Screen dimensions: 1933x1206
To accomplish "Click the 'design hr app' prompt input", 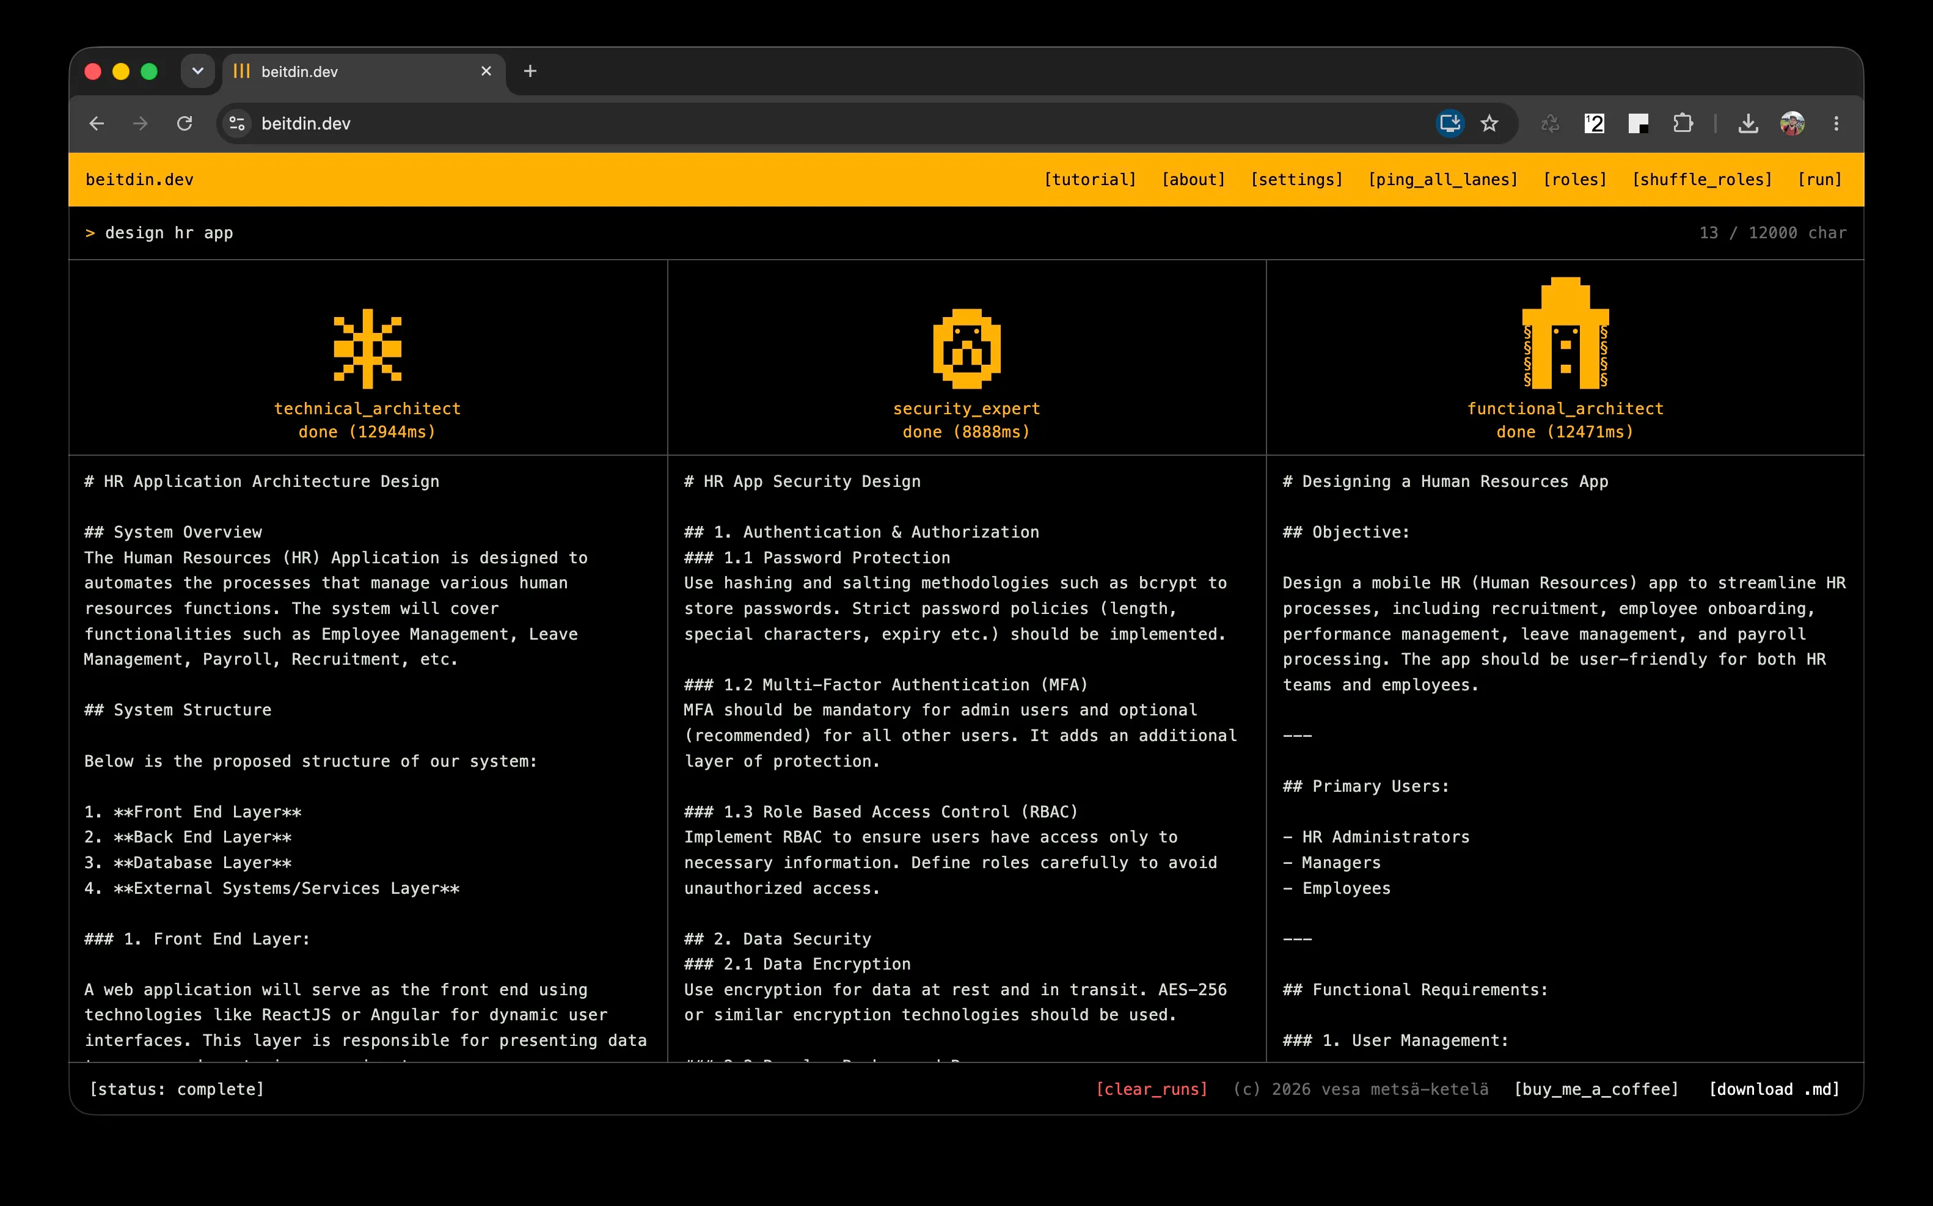I will tap(877, 233).
